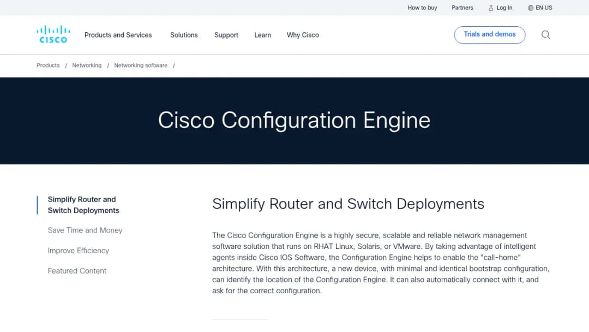The image size is (589, 332).
Task: Open the Solutions menu
Action: pyautogui.click(x=184, y=35)
